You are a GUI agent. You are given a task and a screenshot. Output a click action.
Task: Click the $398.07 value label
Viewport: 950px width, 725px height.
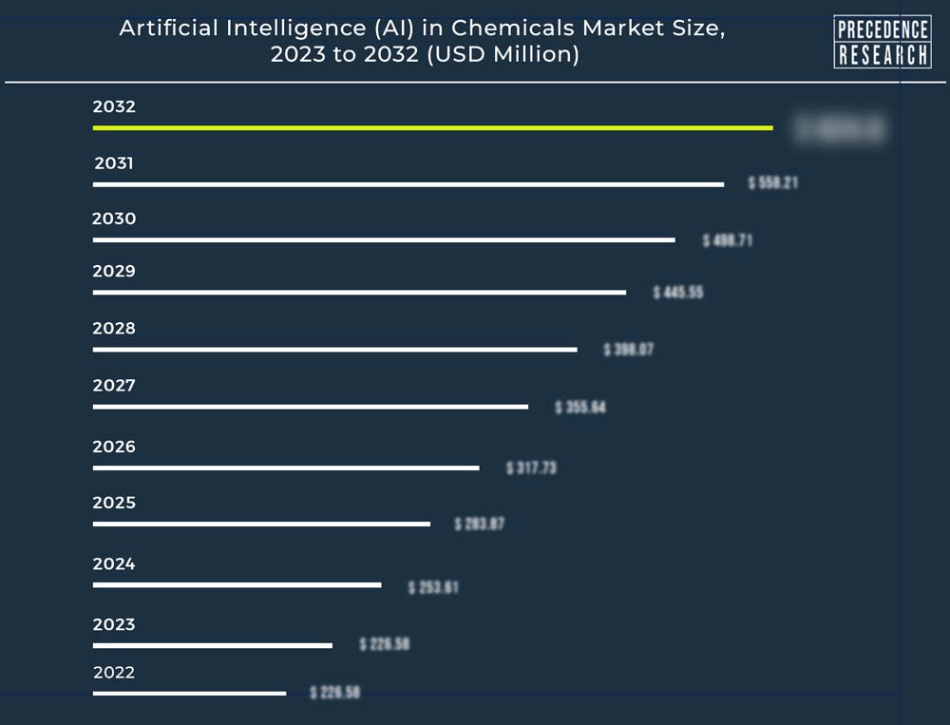(x=629, y=350)
